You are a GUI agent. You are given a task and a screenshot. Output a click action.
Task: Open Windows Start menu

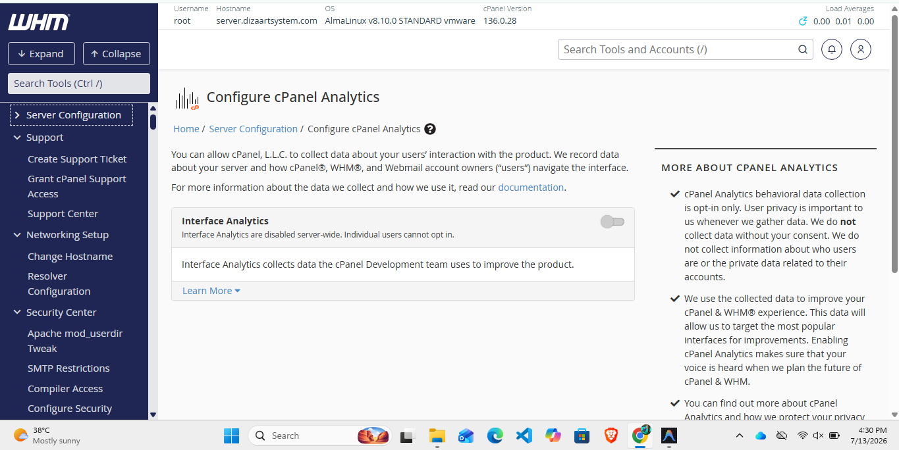pos(231,436)
